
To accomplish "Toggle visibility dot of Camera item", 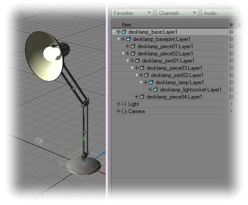I will [x=231, y=111].
